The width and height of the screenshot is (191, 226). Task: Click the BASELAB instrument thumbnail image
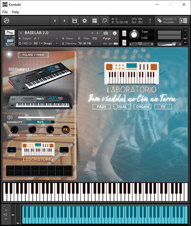point(10,41)
